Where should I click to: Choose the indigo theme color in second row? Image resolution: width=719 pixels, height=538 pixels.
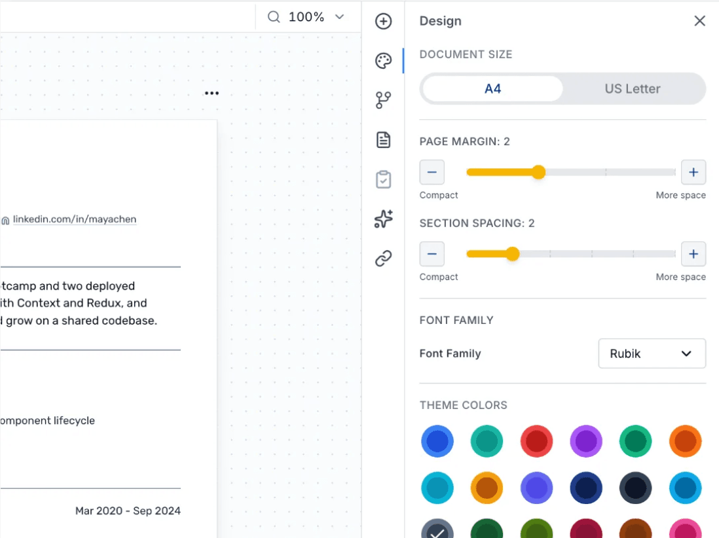pos(536,488)
